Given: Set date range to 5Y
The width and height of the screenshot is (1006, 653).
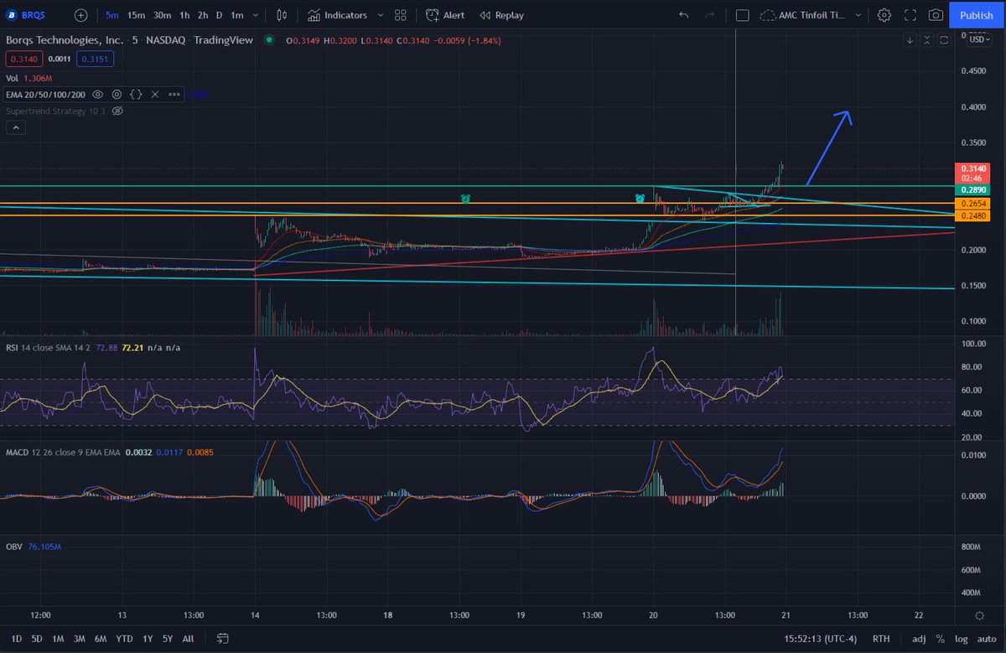Looking at the screenshot, I should coord(168,639).
